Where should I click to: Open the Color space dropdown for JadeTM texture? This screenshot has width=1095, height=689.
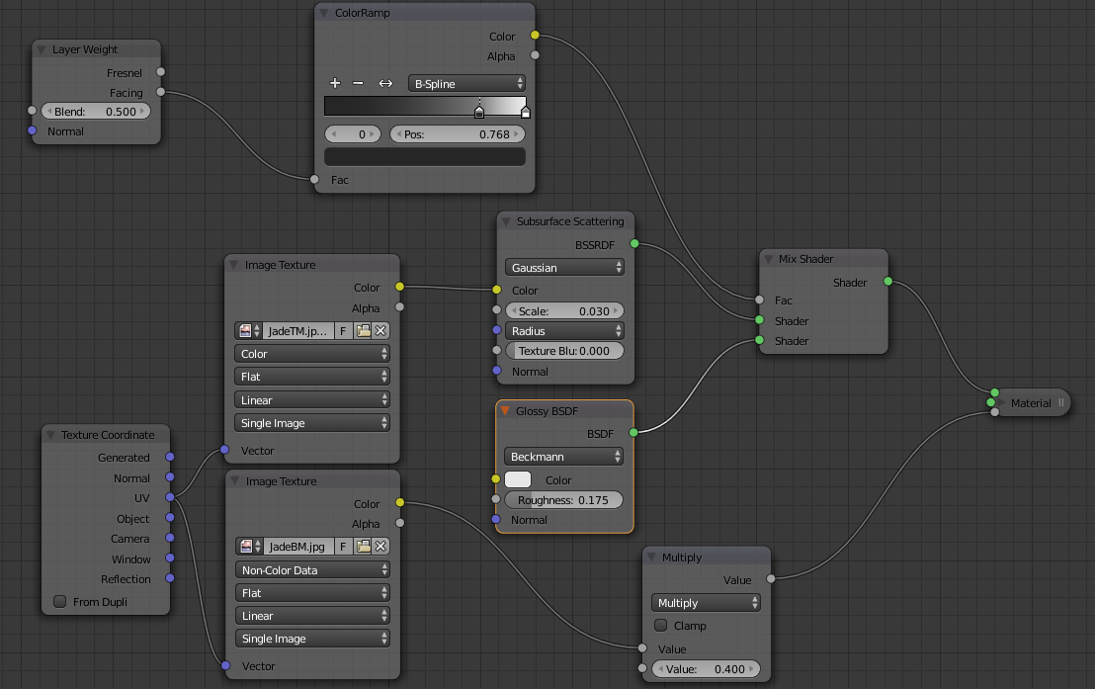(312, 354)
